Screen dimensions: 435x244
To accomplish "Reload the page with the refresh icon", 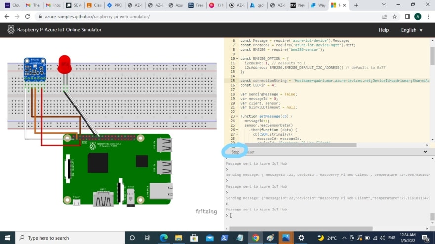I will [x=27, y=17].
